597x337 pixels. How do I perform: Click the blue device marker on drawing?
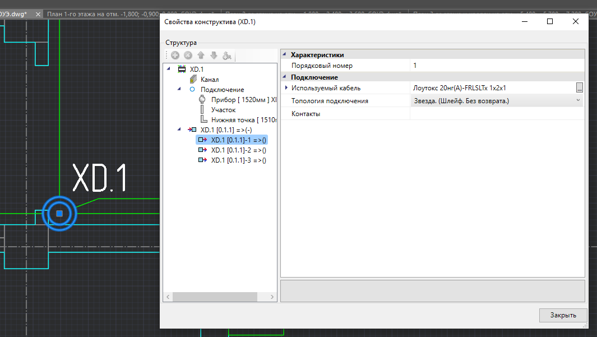(59, 214)
